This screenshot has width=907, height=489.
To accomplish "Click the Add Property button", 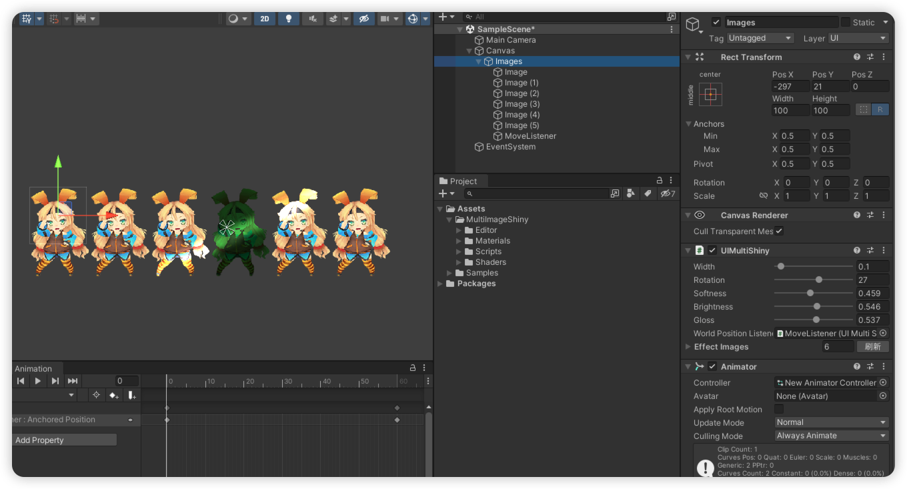I will [x=64, y=440].
